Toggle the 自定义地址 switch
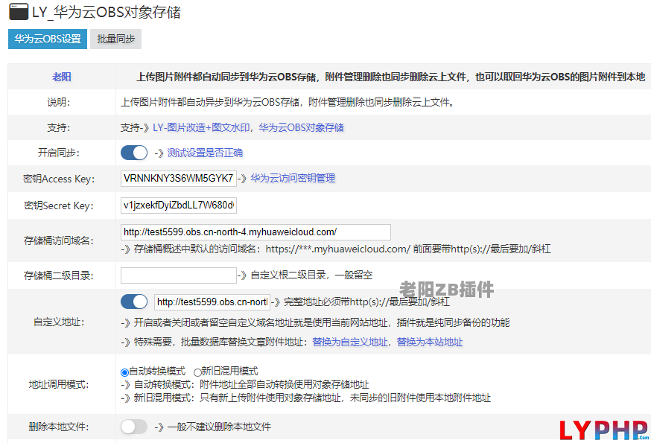This screenshot has width=651, height=443. click(134, 302)
